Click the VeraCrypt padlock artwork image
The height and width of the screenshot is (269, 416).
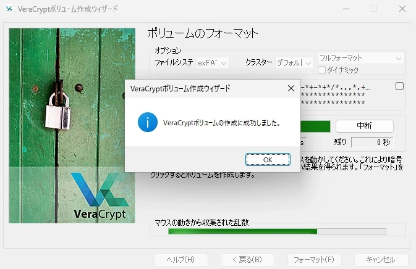click(72, 125)
